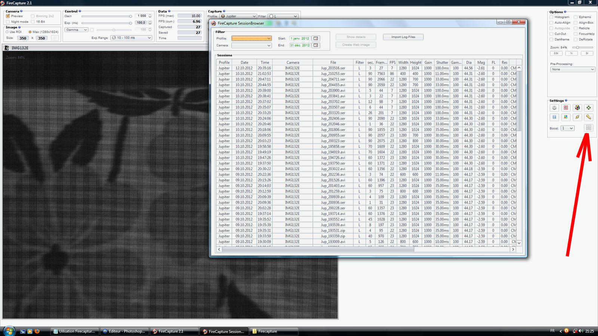Screen dimensions: 598x336
Task: Open the colored squares settings icon
Action: tap(566, 117)
